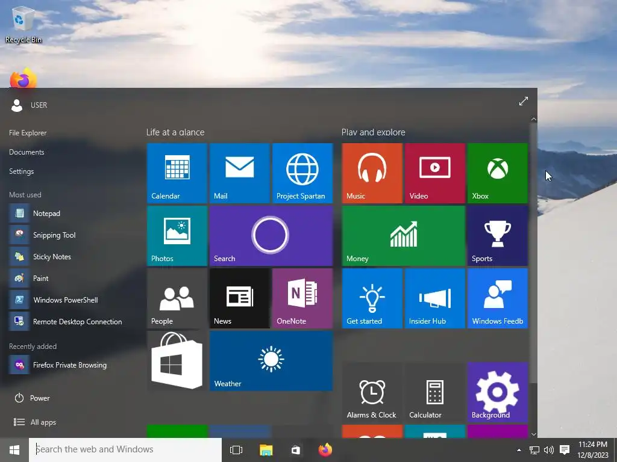This screenshot has height=462, width=617.
Task: Open the Mail tile
Action: pos(240,173)
